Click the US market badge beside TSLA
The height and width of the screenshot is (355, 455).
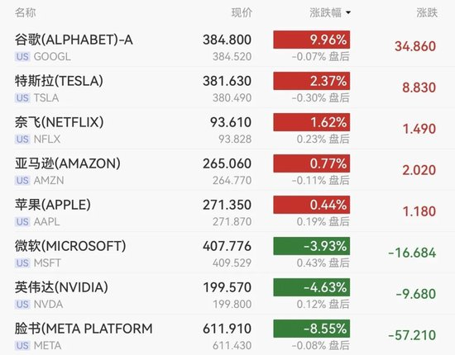pos(22,98)
